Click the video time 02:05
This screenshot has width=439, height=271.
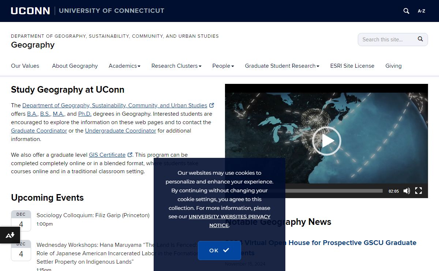pyautogui.click(x=394, y=191)
